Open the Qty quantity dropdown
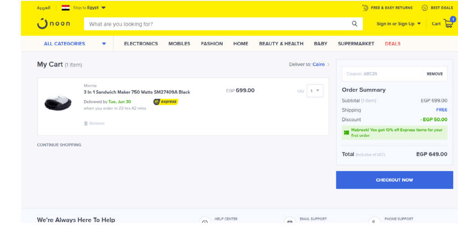 (315, 91)
